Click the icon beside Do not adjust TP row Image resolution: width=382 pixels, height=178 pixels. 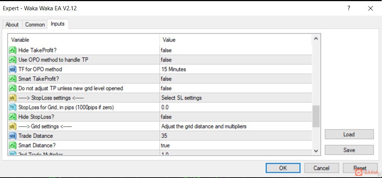coord(13,88)
